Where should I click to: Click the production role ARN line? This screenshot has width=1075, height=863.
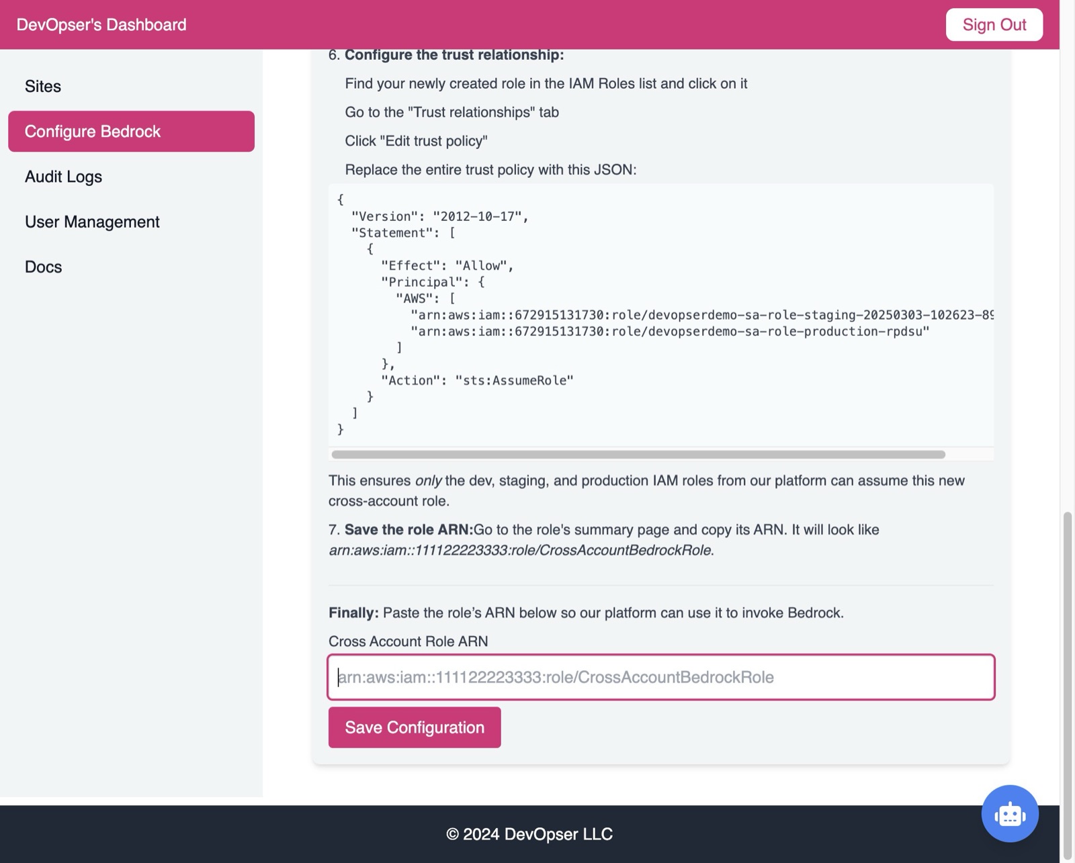[670, 331]
